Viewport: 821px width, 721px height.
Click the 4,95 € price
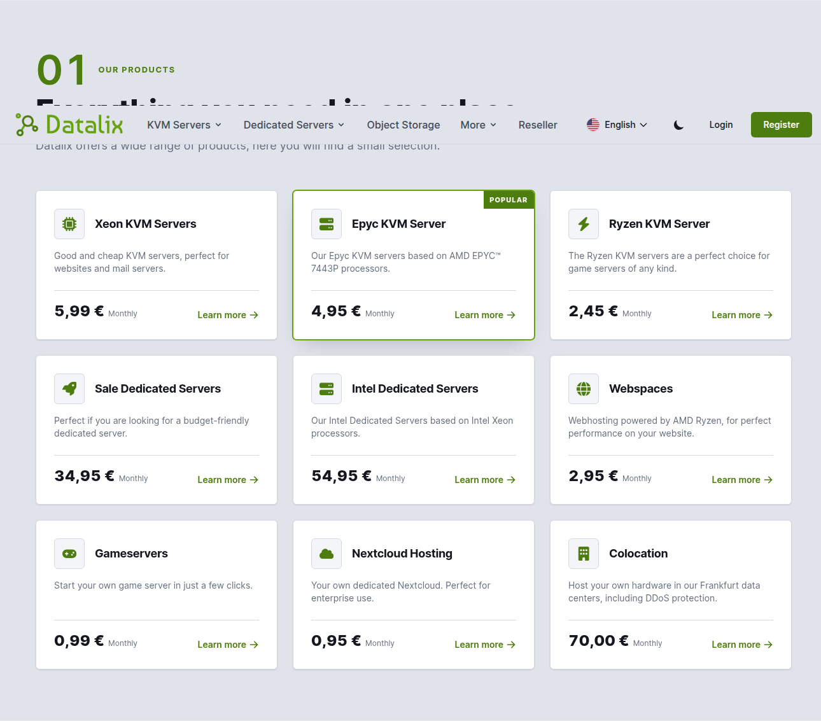(x=336, y=311)
